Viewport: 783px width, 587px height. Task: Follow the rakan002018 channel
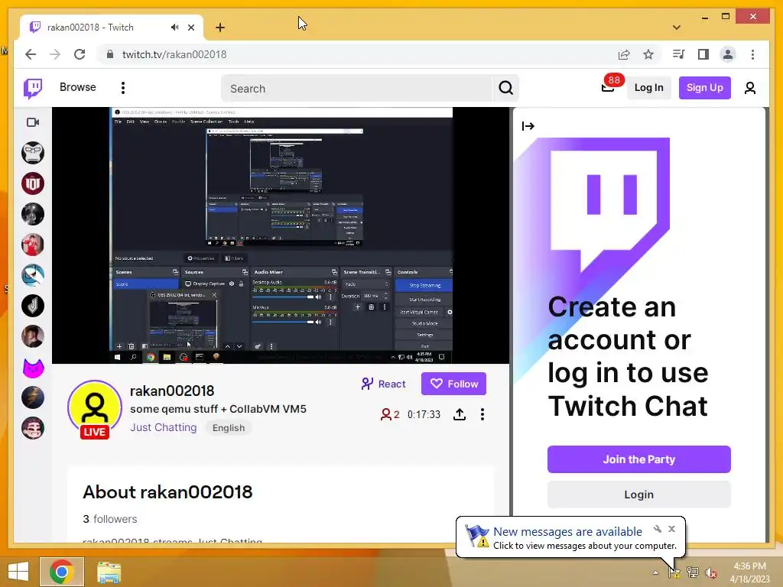click(453, 384)
